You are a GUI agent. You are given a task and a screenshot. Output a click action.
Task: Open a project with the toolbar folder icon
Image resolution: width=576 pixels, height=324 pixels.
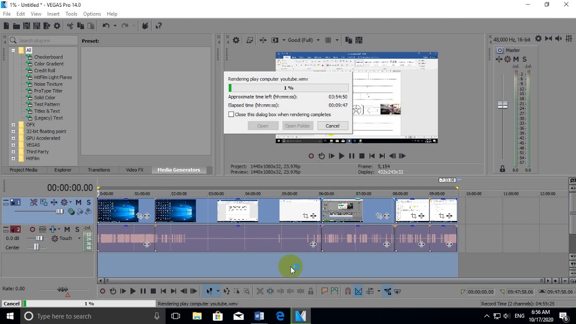pos(16,26)
